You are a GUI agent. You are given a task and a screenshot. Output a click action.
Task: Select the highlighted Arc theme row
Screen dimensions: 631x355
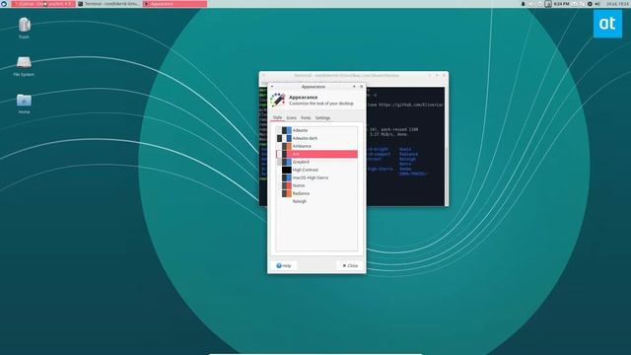pos(316,154)
